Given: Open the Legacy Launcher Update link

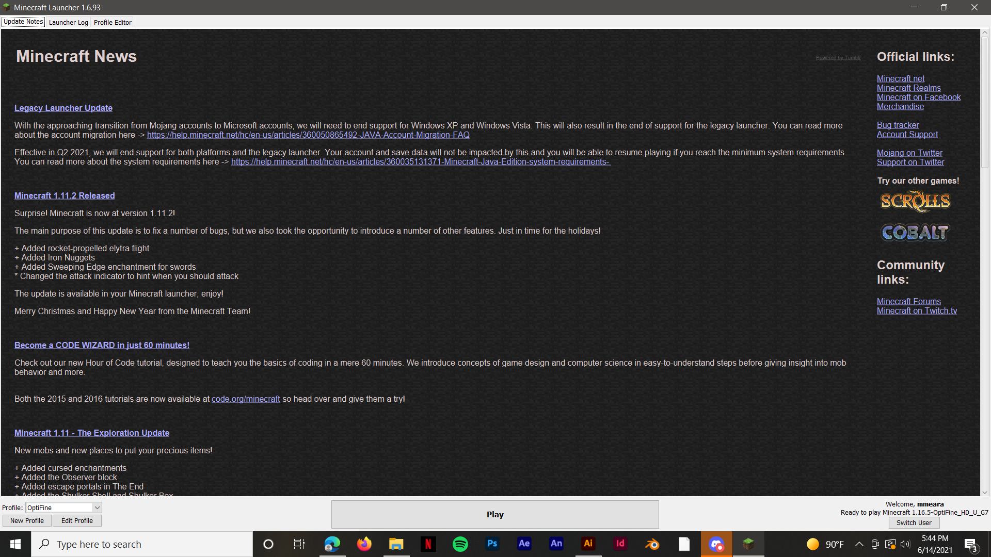Looking at the screenshot, I should click(x=63, y=108).
